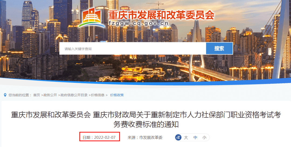Viewport: 291px width, 147px height.
Task: Click the 来源：市发展改革委 source text
Action: pos(145,138)
